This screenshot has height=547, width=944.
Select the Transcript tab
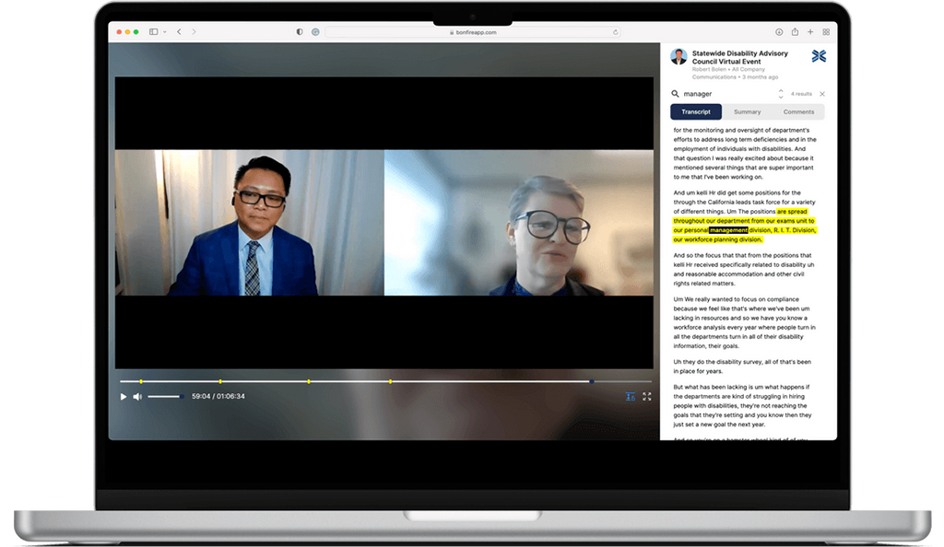(696, 112)
